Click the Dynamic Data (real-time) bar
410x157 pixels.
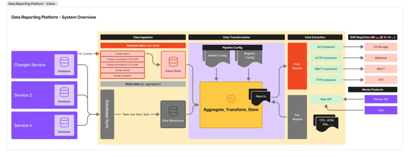(x=143, y=46)
